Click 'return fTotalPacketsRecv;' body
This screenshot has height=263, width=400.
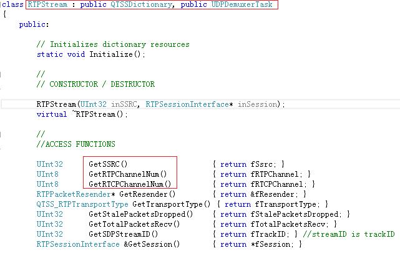coord(274,224)
